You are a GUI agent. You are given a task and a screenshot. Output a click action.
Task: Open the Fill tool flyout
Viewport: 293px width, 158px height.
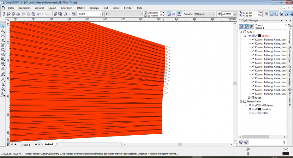click(x=3, y=89)
